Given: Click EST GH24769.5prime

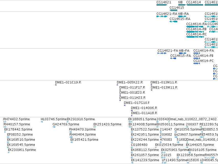Looking at the screenshot, I should 54,127.
